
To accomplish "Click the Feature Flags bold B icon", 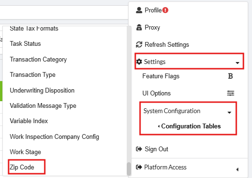I will coord(231,76).
